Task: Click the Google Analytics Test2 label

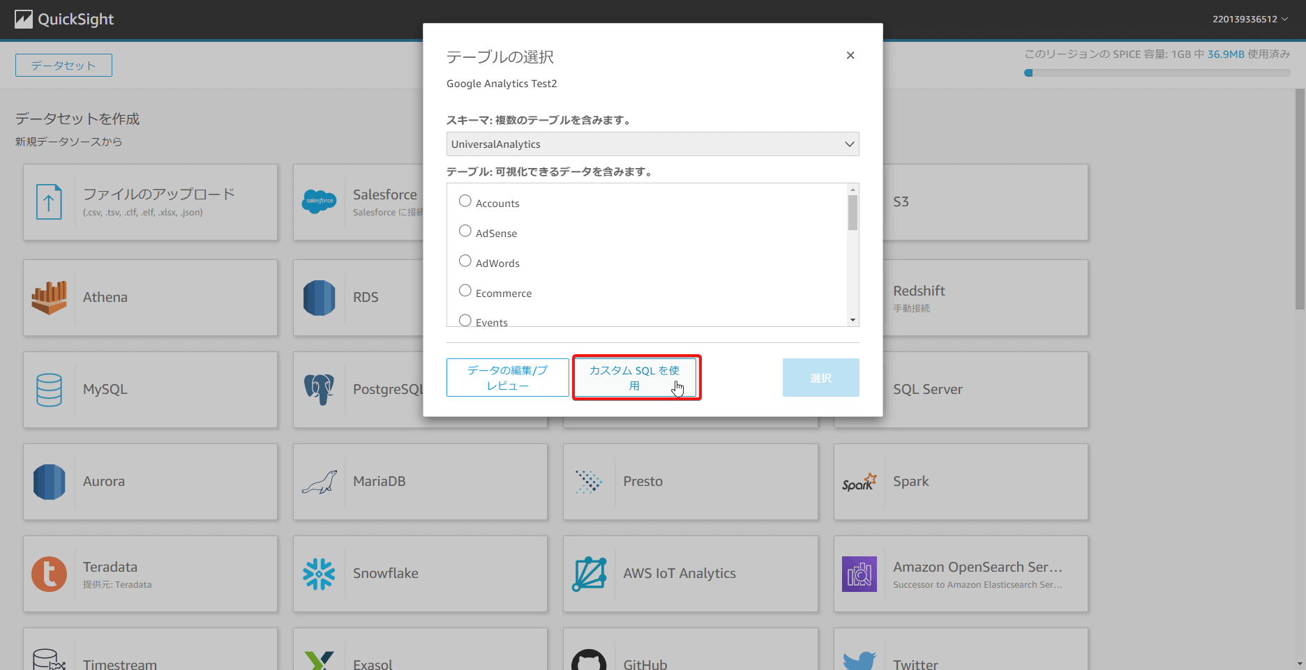Action: [502, 84]
